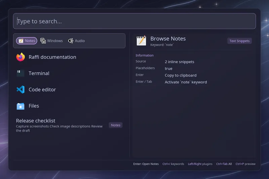Click the 'Enter / Tab' label
This screenshot has height=179, width=269.
[144, 82]
